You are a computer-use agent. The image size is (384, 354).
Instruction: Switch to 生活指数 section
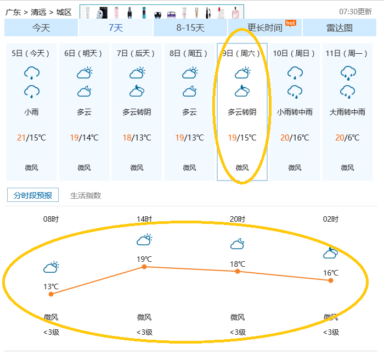point(86,195)
